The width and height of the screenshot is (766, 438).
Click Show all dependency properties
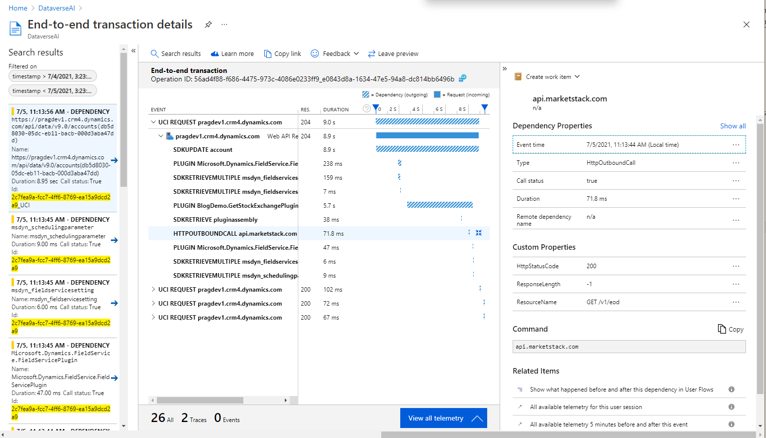[x=733, y=126]
